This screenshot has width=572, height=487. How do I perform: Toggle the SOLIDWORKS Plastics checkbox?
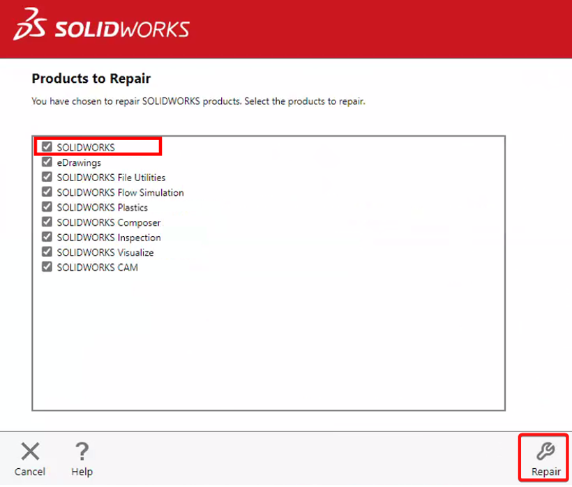click(x=47, y=207)
